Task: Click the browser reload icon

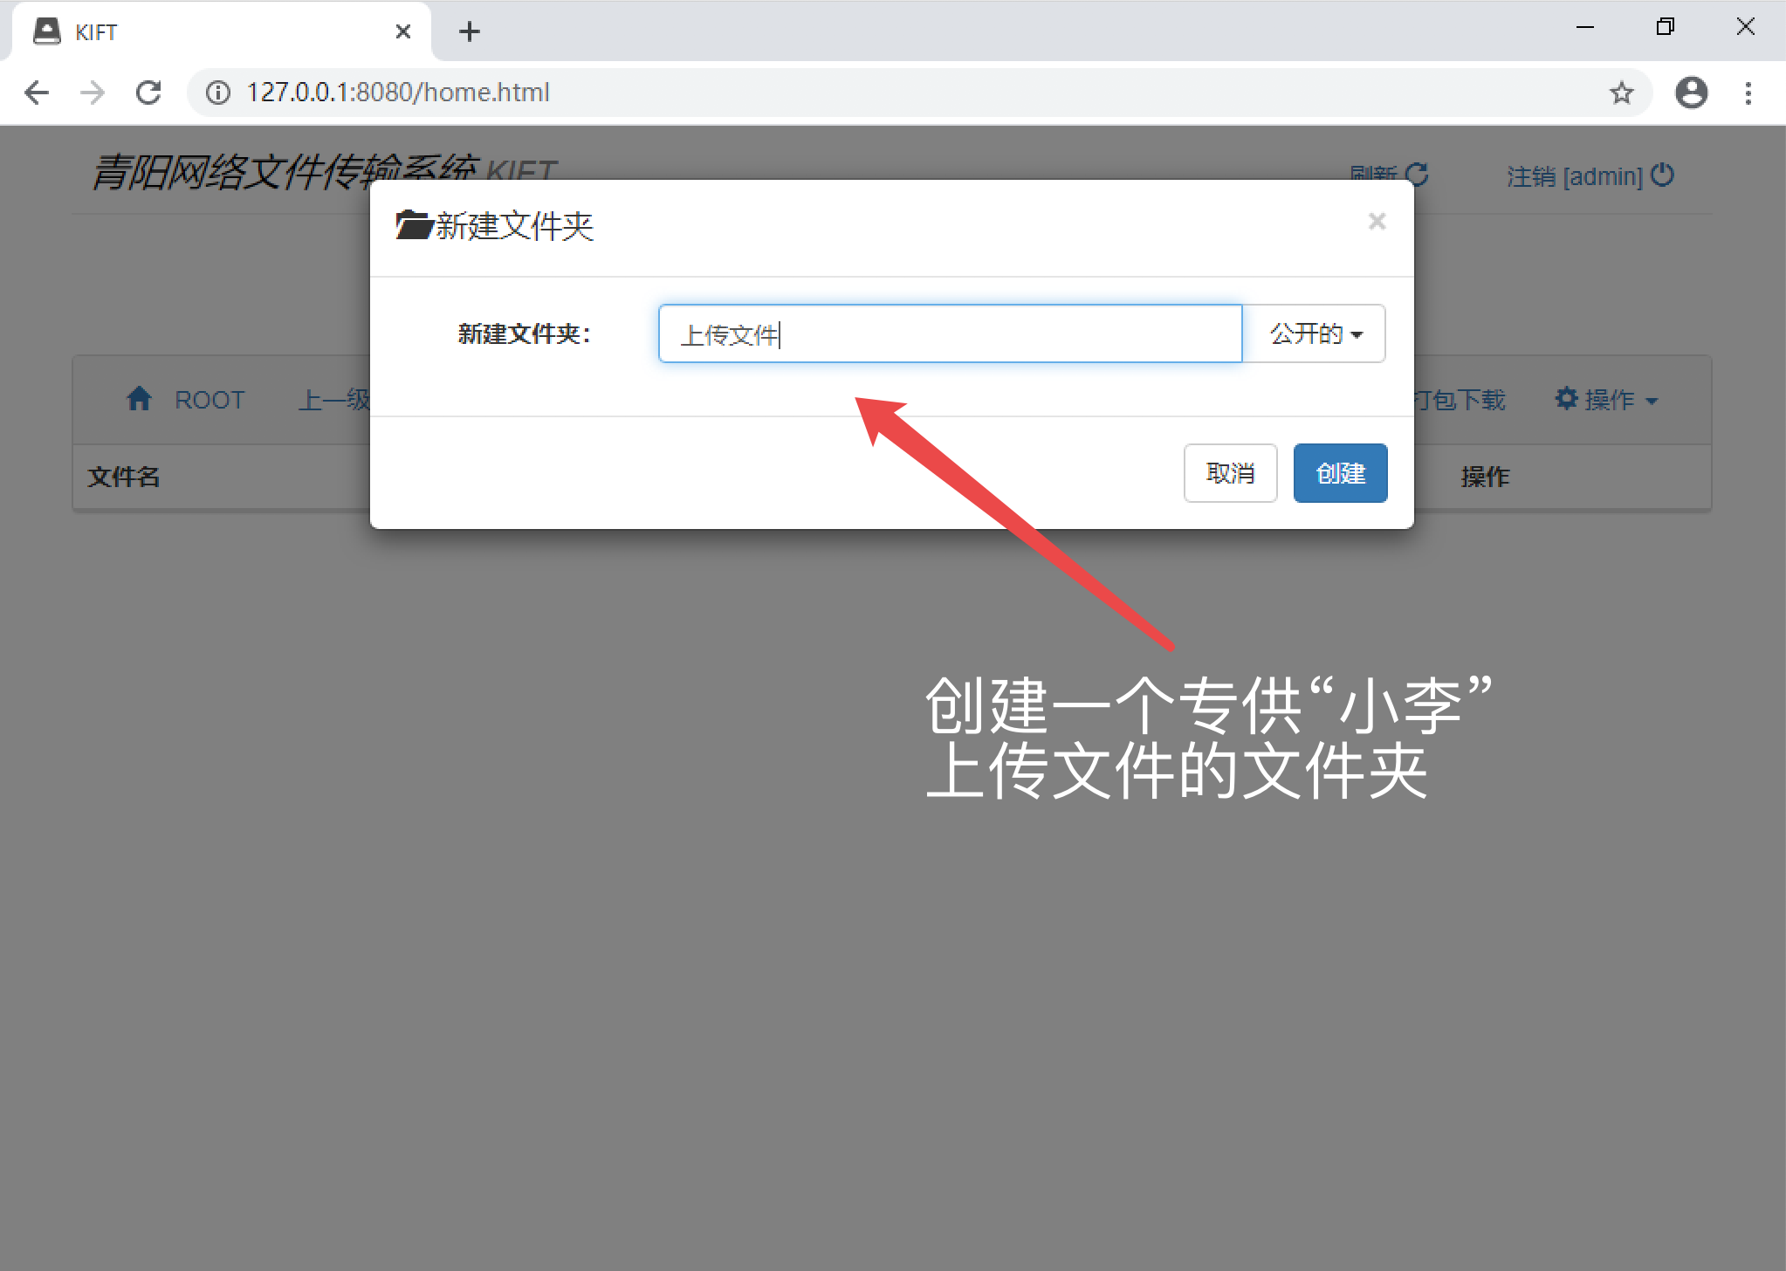Action: [149, 93]
